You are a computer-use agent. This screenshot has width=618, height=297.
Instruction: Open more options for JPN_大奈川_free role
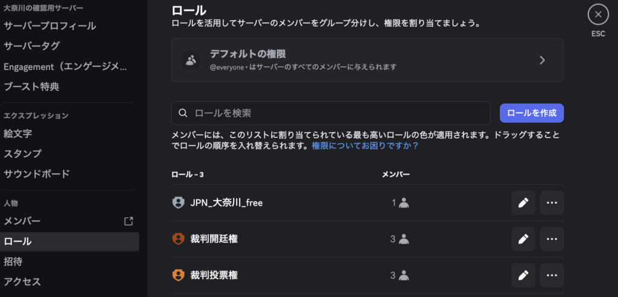552,203
